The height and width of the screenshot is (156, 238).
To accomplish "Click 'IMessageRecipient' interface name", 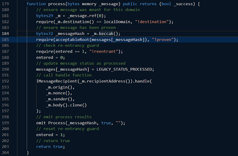I will click(57, 81).
